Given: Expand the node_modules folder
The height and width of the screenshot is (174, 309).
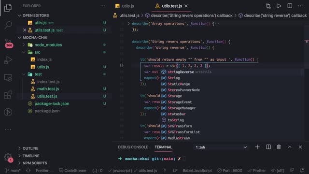Looking at the screenshot, I should pos(48,45).
